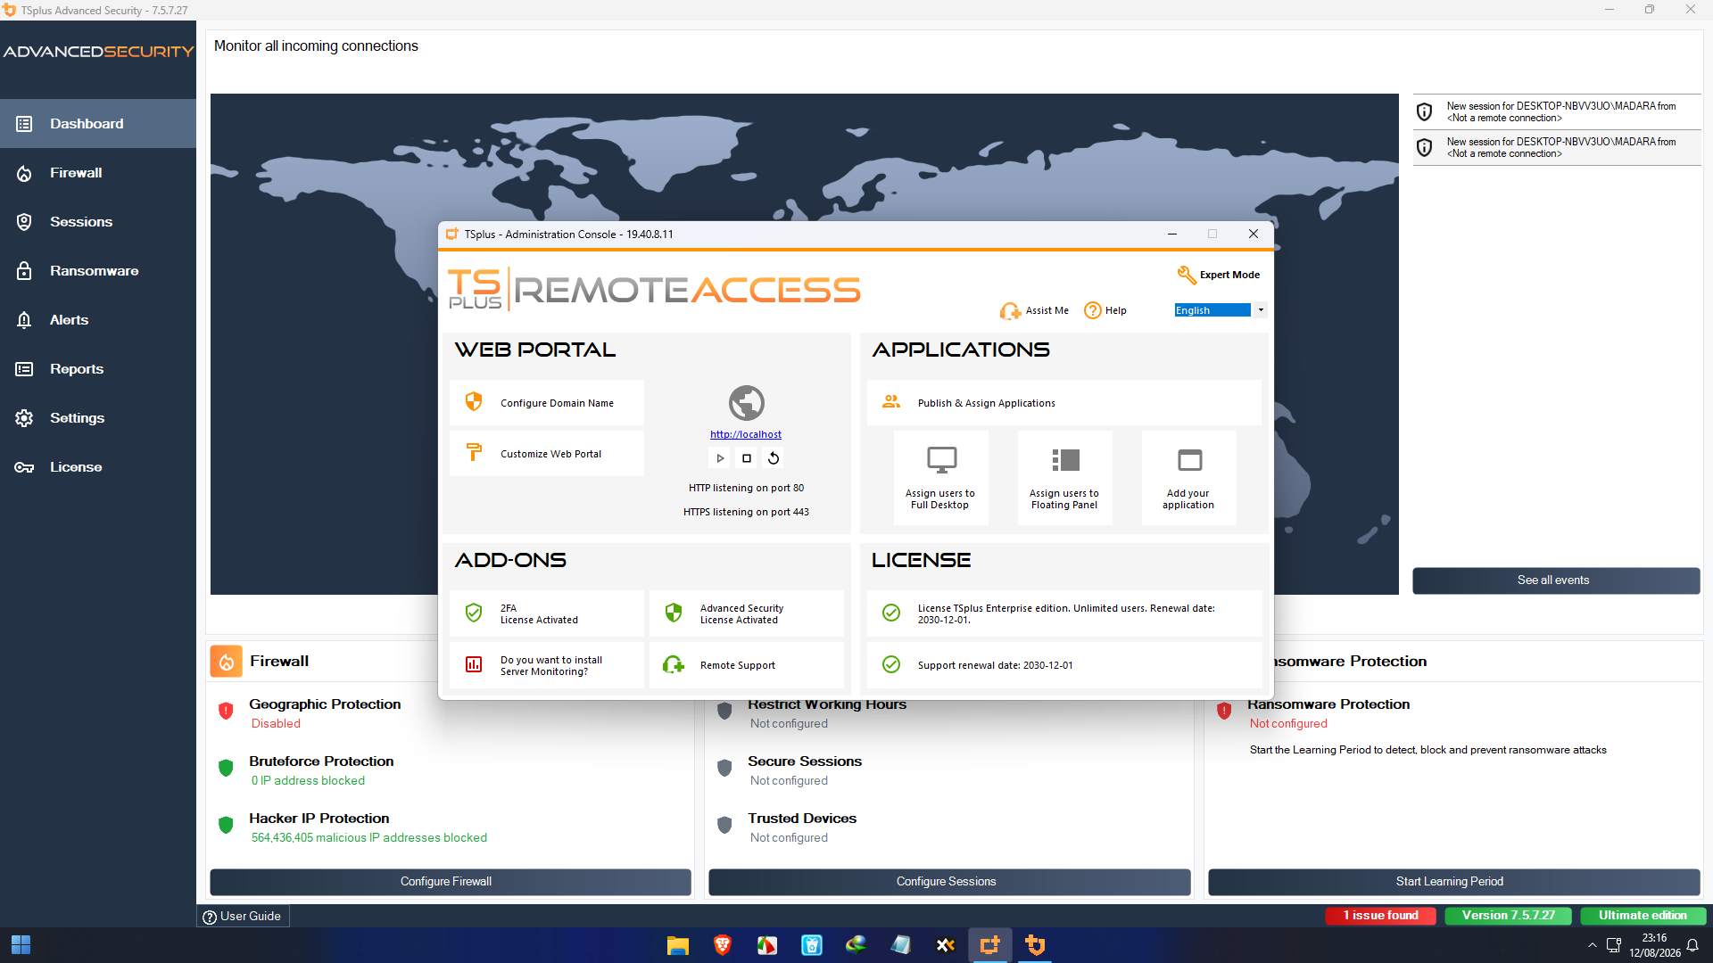The width and height of the screenshot is (1713, 963).
Task: Open File Explorer from taskbar
Action: [x=678, y=945]
